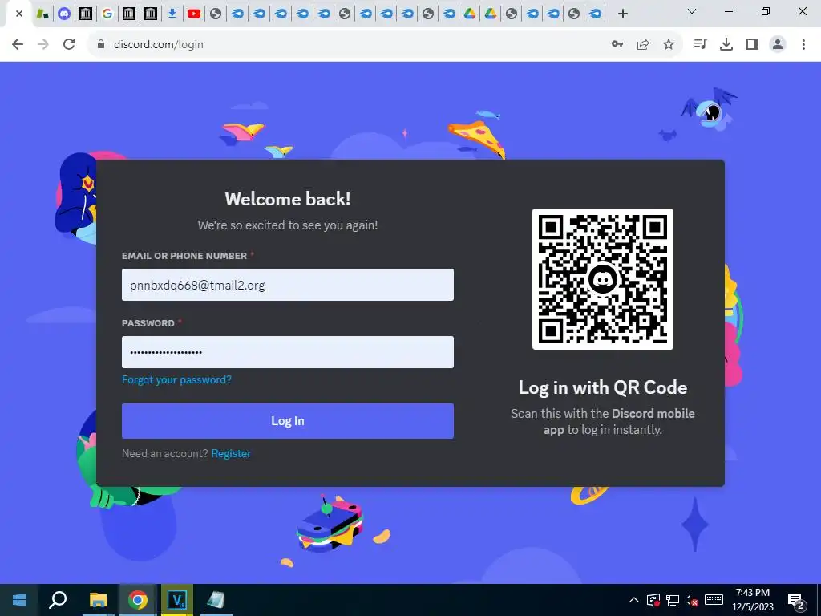The width and height of the screenshot is (821, 616).
Task: Open the Forgot your password link
Action: click(x=176, y=379)
